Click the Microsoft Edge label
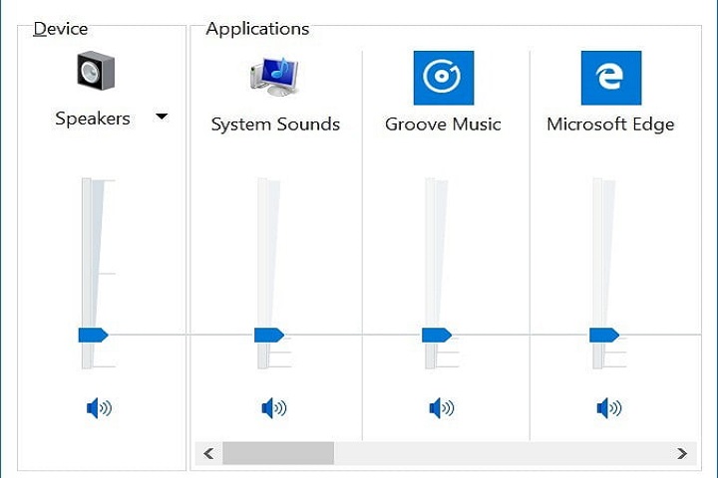The width and height of the screenshot is (718, 478). pyautogui.click(x=610, y=124)
